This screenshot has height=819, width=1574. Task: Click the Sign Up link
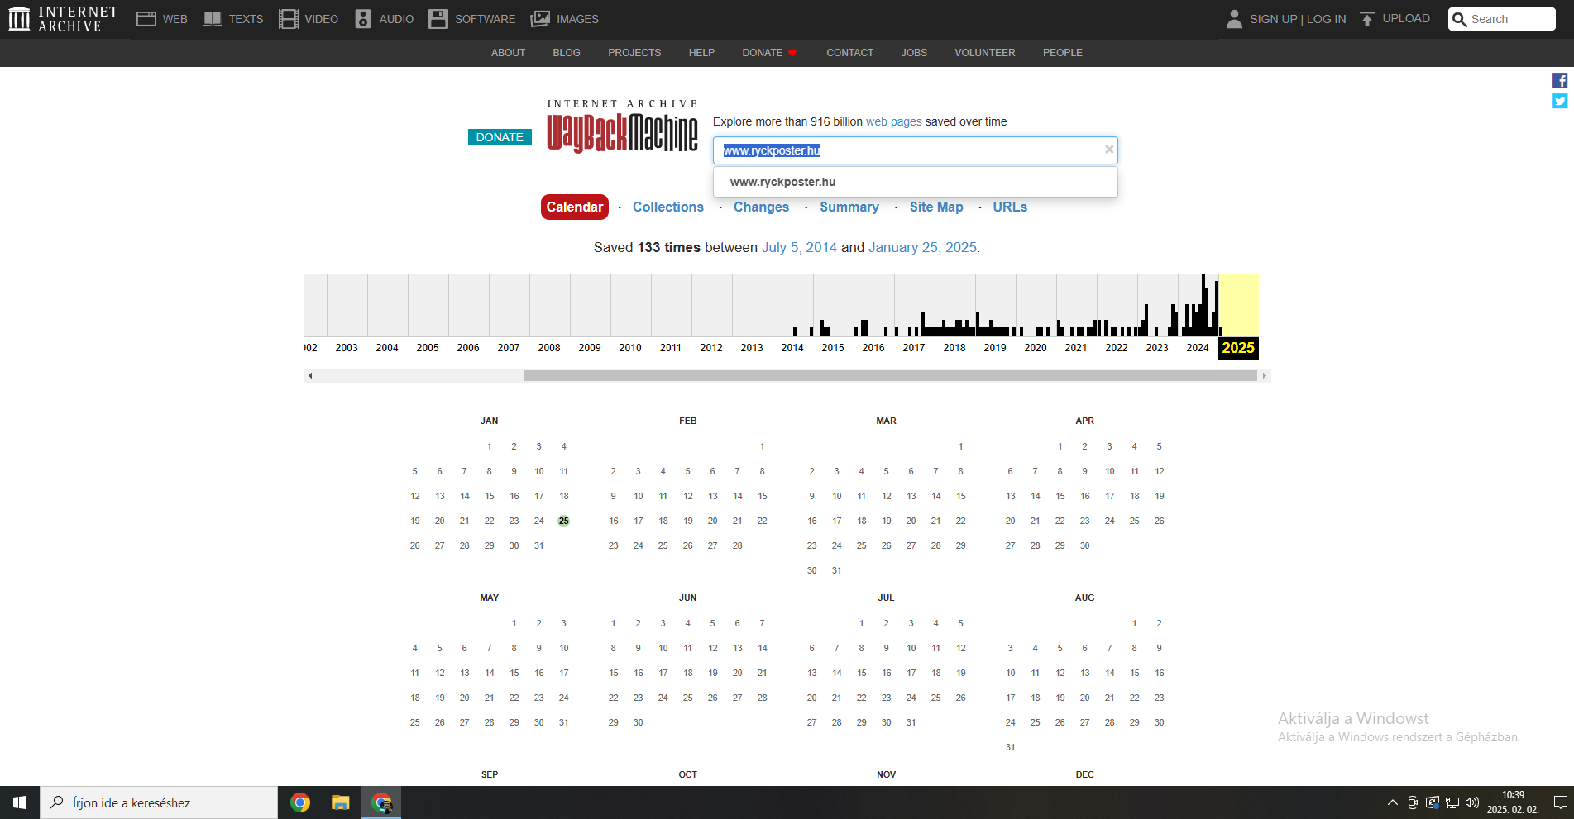(1273, 19)
